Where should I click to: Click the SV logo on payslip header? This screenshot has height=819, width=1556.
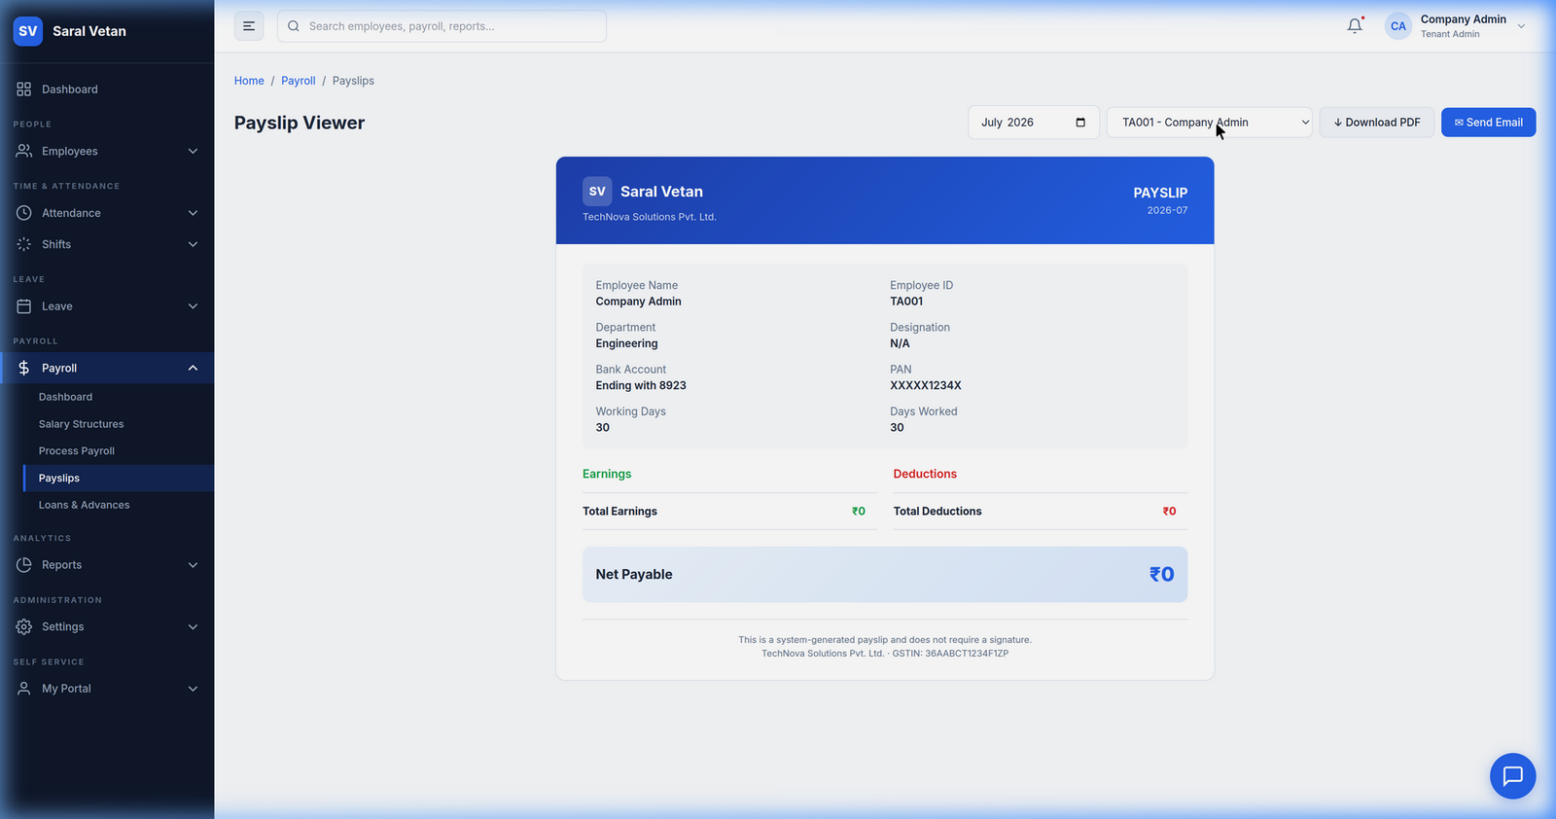click(x=597, y=192)
